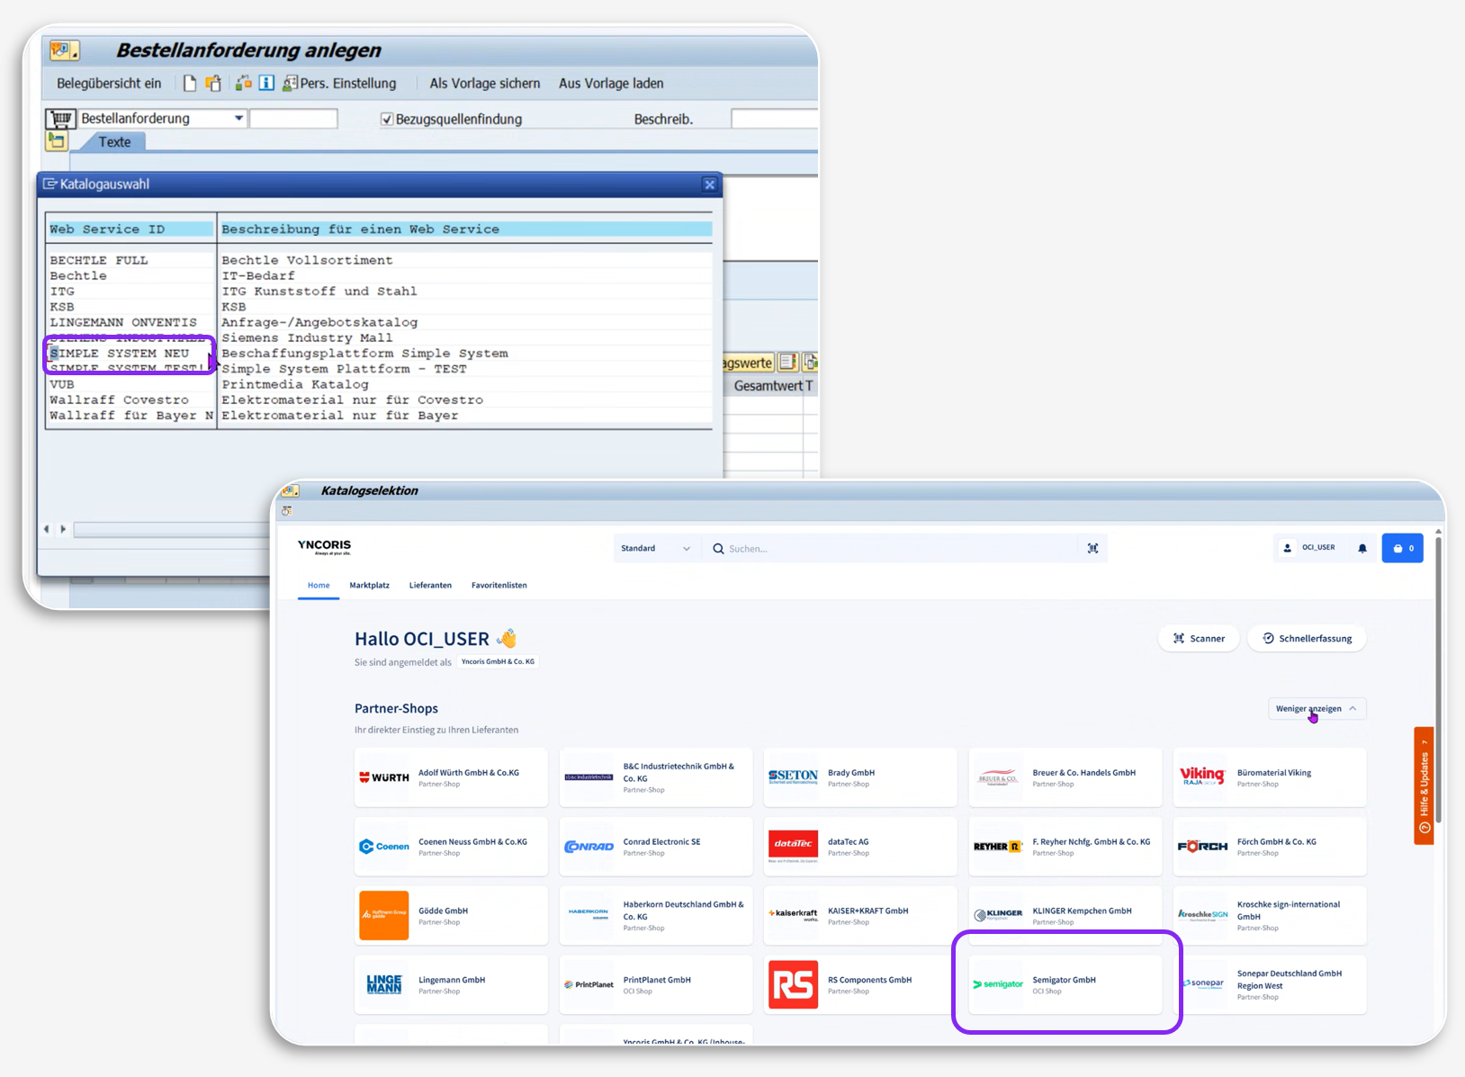
Task: Open the Favoritenlisten tab
Action: tap(499, 586)
